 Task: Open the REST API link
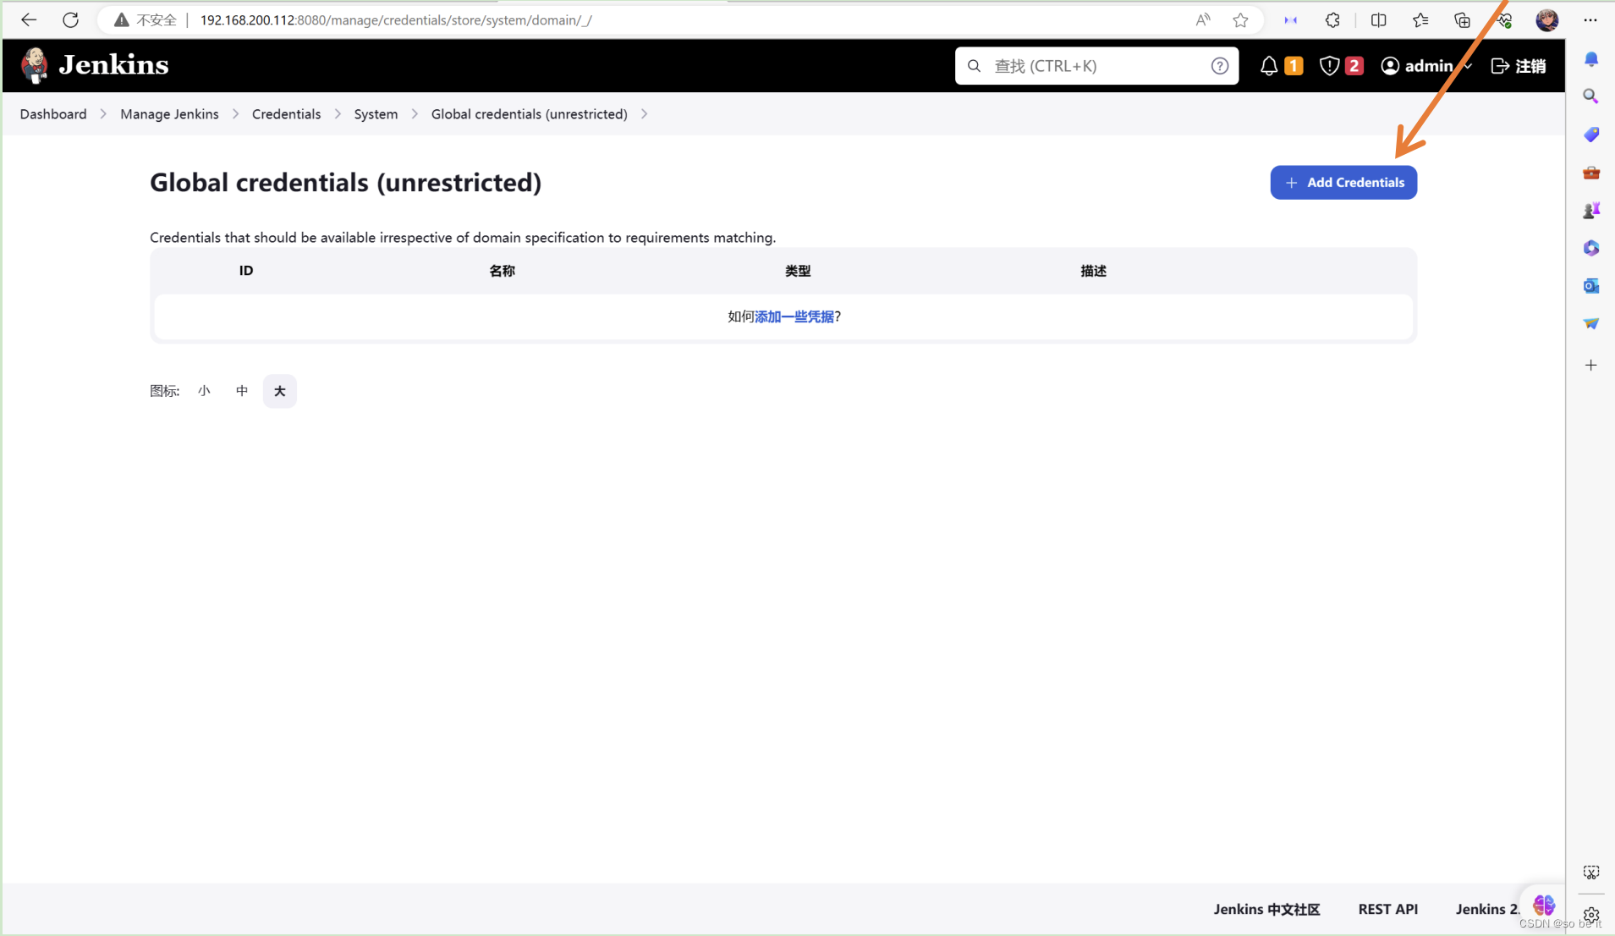coord(1388,909)
